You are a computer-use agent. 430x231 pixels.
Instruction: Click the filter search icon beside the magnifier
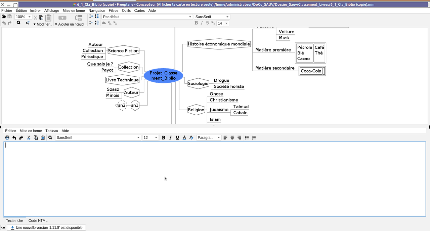[28, 23]
